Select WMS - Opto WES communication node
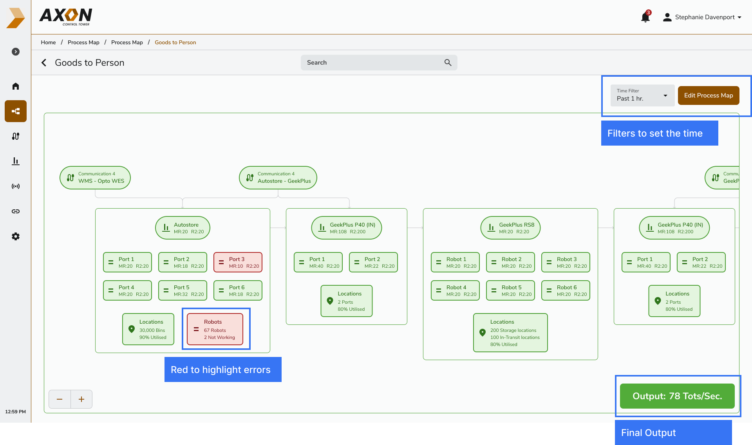 95,178
